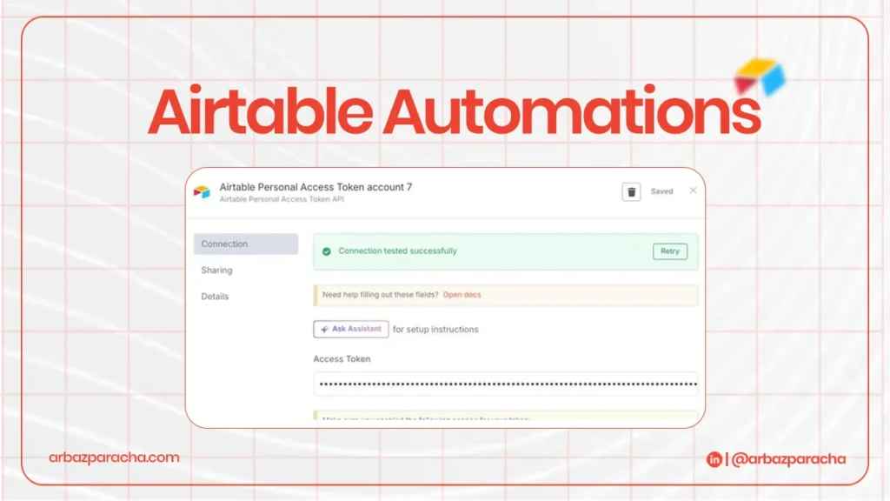Click the LinkedIn icon beside @arbazparacha
Viewport: 890px width, 501px height.
(714, 459)
